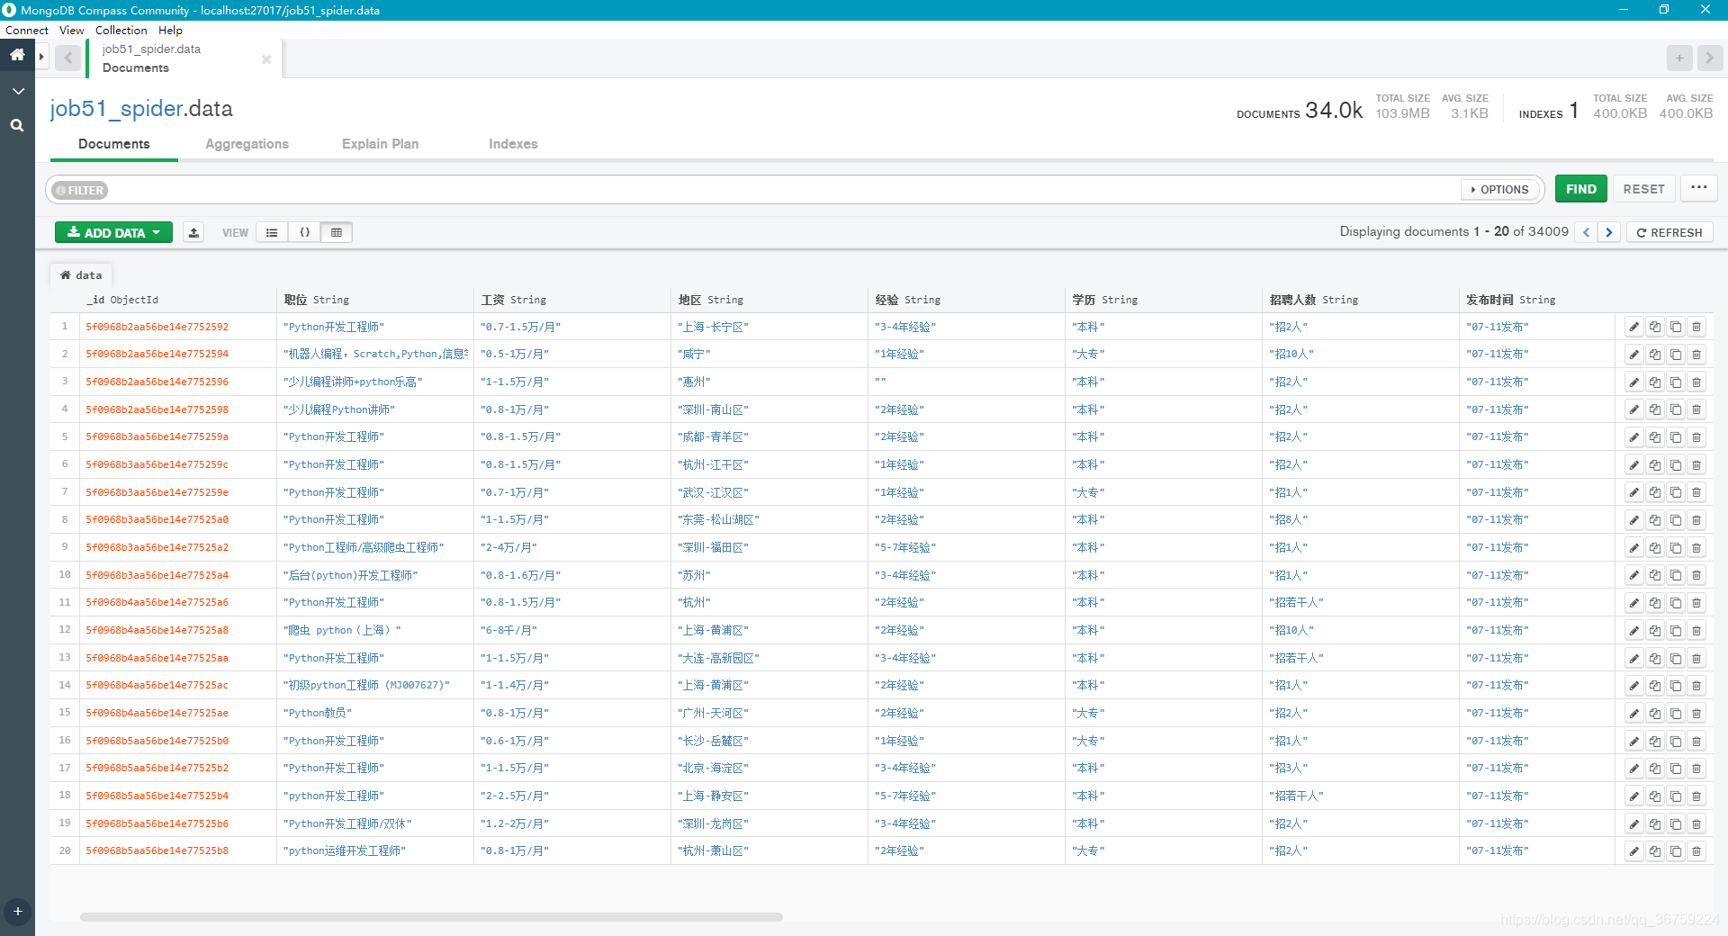Go back with the previous tab arrow
This screenshot has width=1728, height=936.
67,58
